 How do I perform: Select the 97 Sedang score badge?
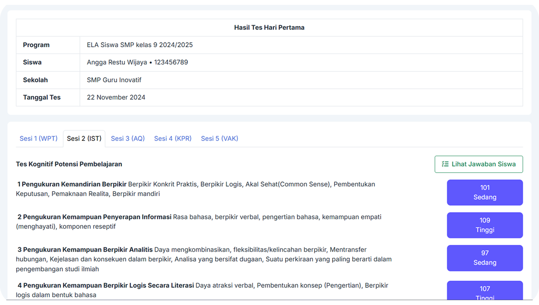pyautogui.click(x=485, y=258)
